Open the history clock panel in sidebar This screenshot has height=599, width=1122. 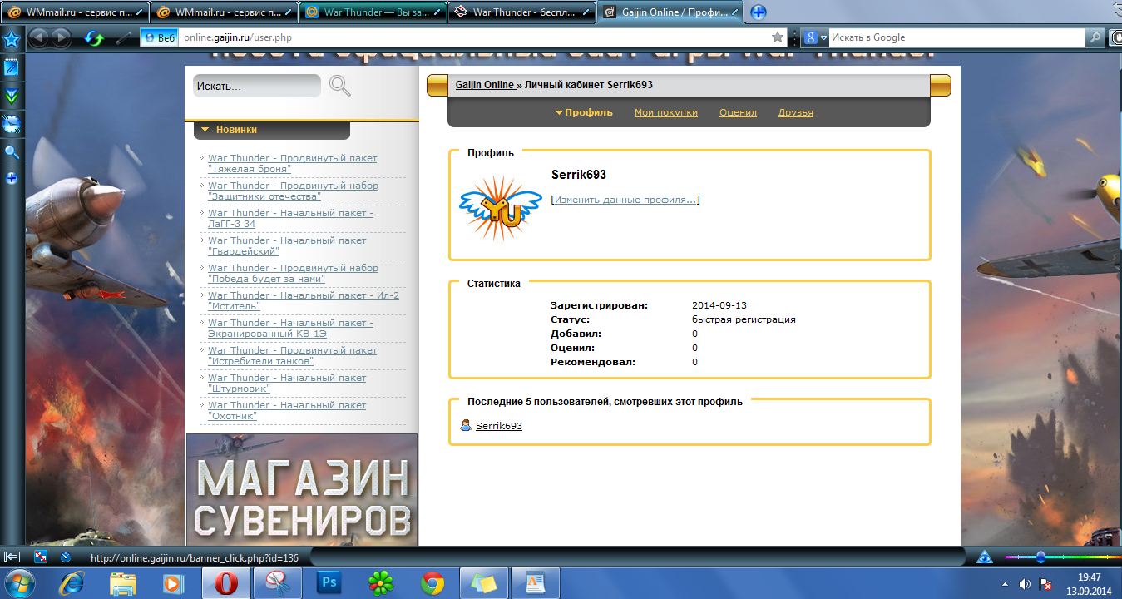[x=12, y=124]
